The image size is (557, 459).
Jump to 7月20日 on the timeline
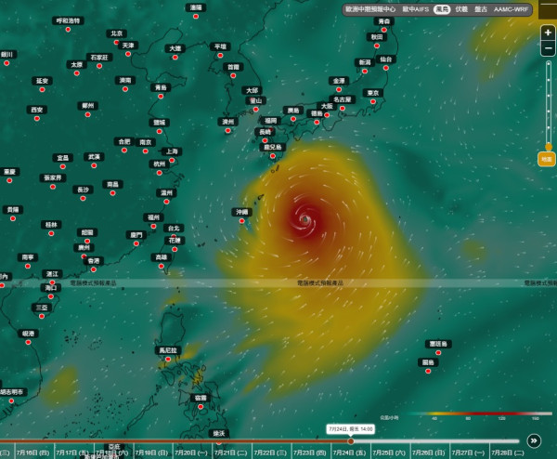click(x=191, y=452)
